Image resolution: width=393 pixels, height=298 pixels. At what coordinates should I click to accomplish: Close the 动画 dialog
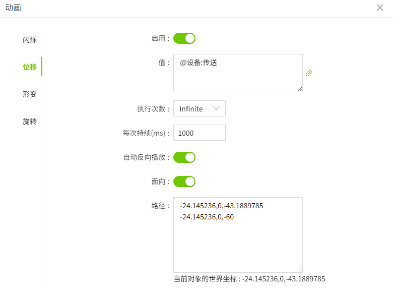[x=380, y=8]
